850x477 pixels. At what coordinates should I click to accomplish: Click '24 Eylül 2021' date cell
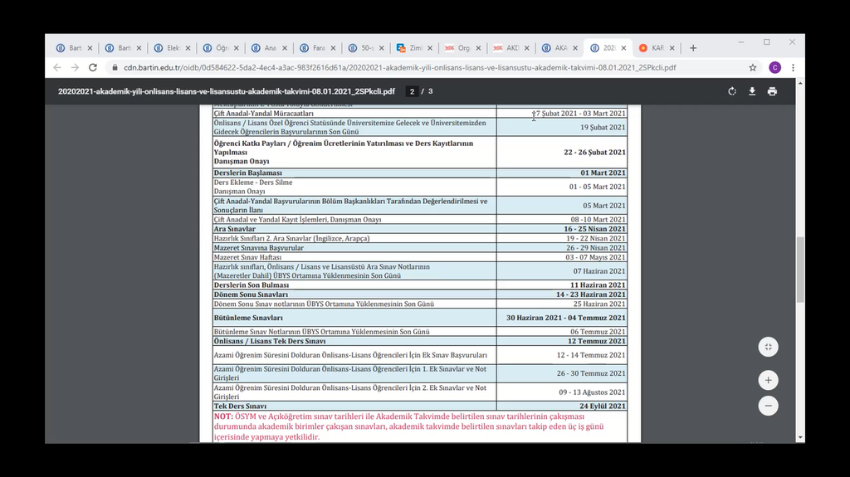coord(603,406)
